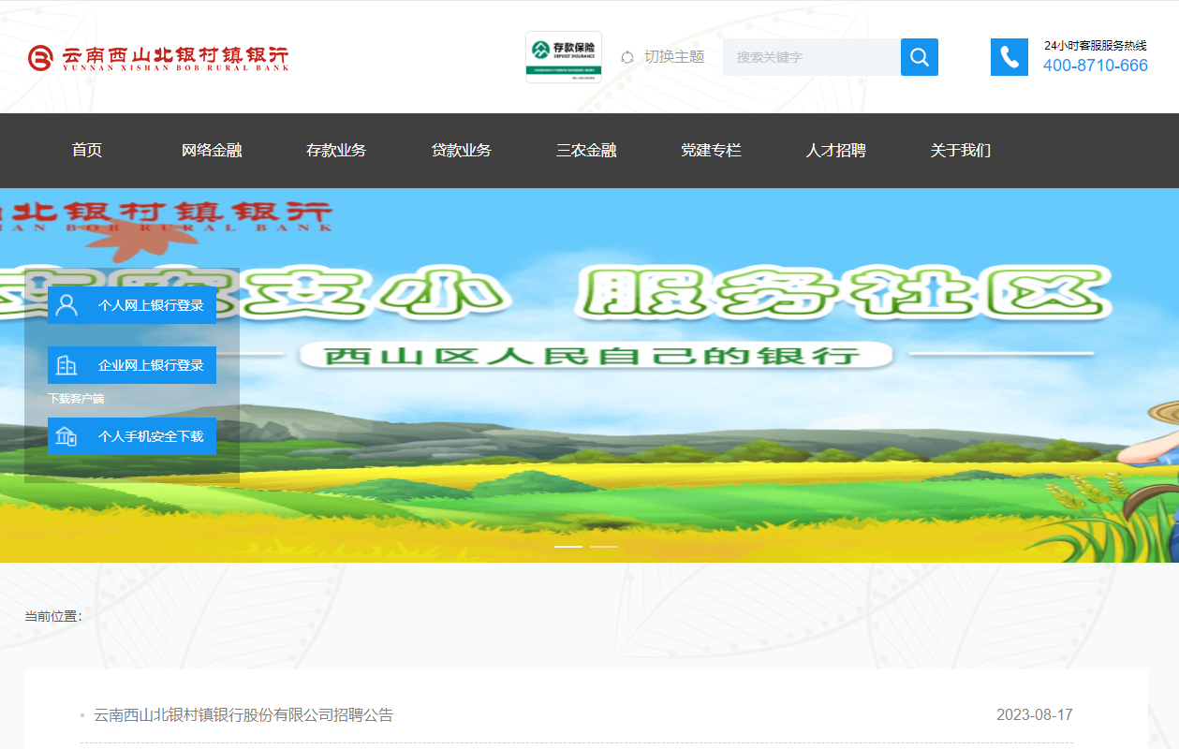Image resolution: width=1179 pixels, height=749 pixels.
Task: Click the person icon for personal banking
Action: [66, 305]
